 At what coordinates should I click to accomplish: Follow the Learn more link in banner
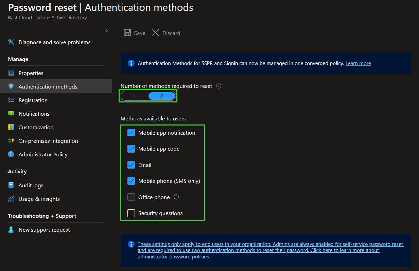coord(358,63)
